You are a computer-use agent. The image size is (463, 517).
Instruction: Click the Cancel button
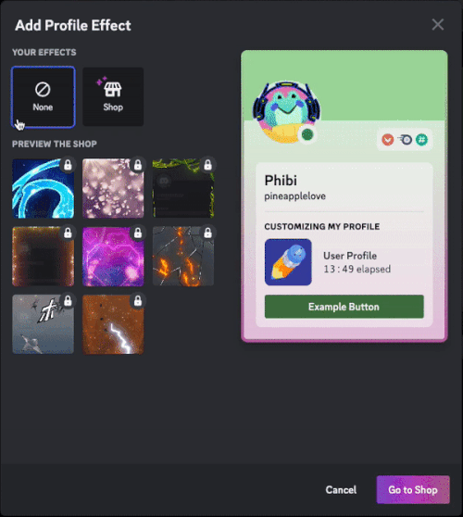point(341,489)
